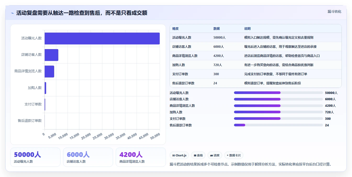352x177 pixels.
Task: Open the 4200人 商品详情浏览人数 data card
Action: click(141, 157)
